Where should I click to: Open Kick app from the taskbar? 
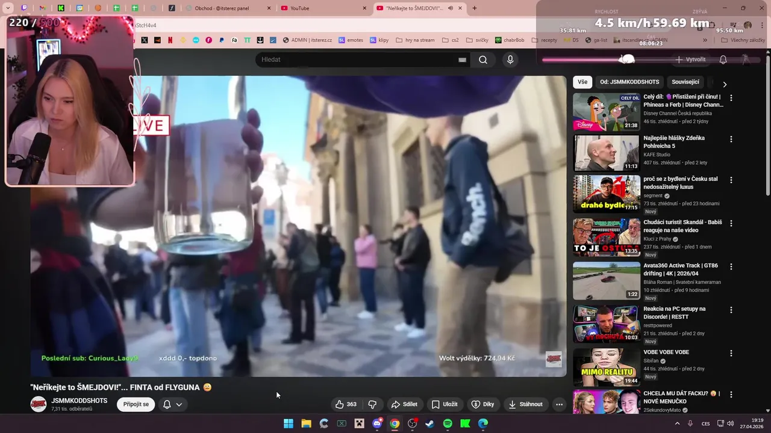click(465, 423)
